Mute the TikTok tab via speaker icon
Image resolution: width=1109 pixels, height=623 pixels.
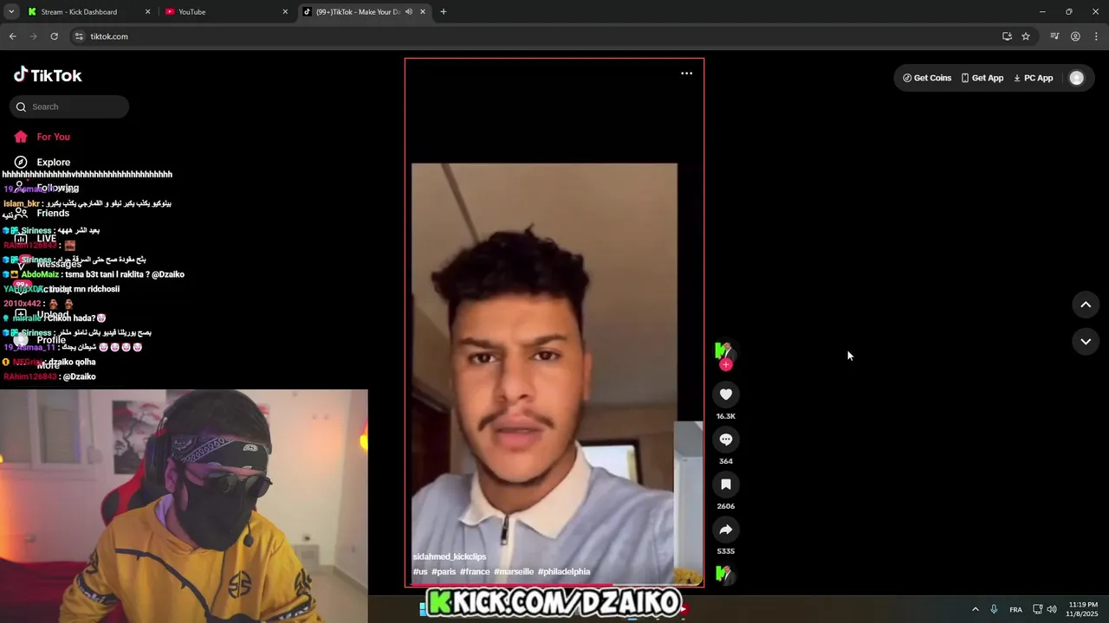point(409,12)
